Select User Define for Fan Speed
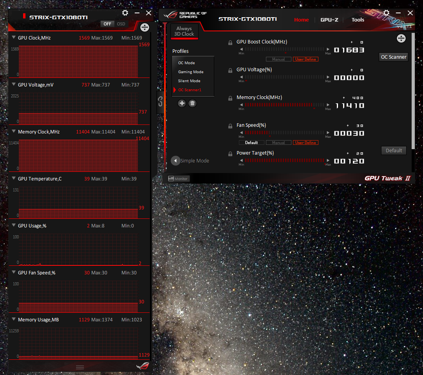This screenshot has height=375, width=423. [305, 143]
